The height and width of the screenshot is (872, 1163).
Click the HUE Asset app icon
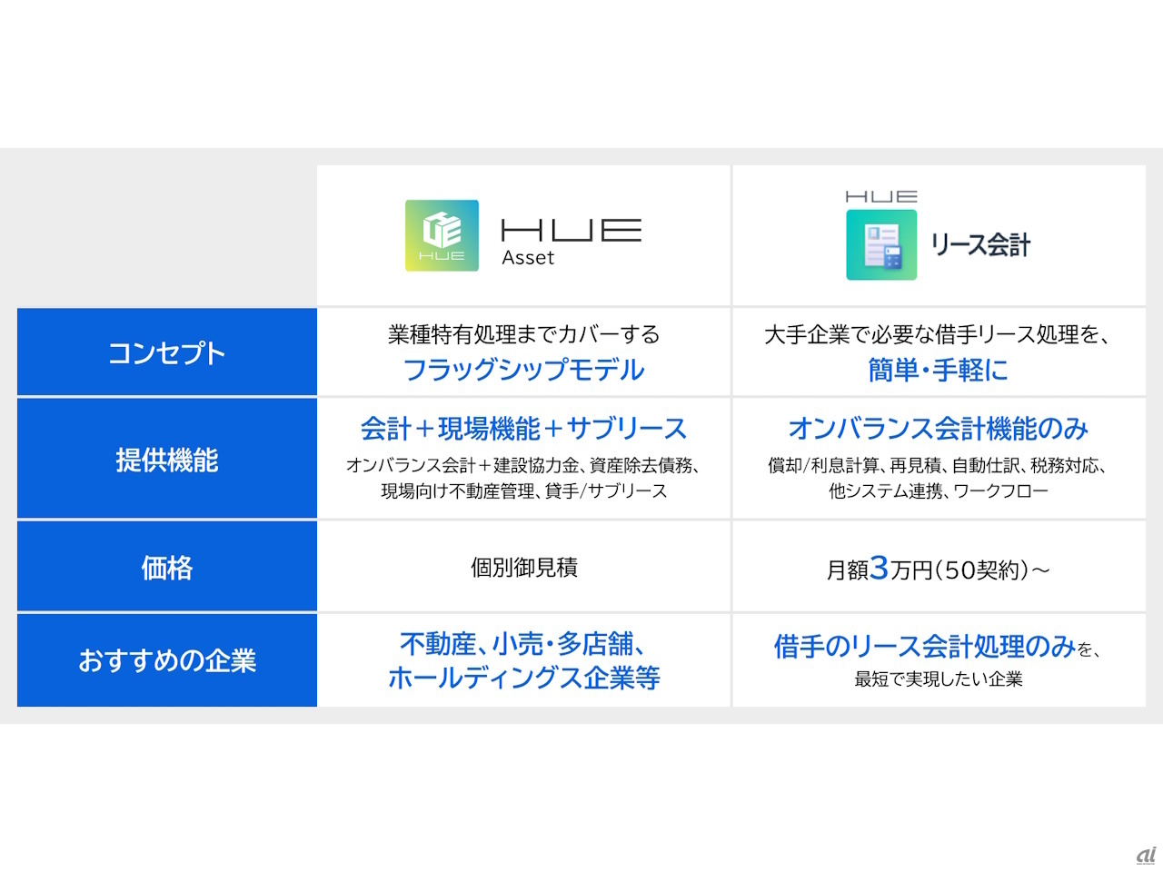coord(442,235)
